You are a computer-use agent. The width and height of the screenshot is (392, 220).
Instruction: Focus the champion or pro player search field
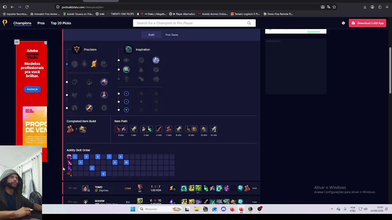tap(194, 23)
